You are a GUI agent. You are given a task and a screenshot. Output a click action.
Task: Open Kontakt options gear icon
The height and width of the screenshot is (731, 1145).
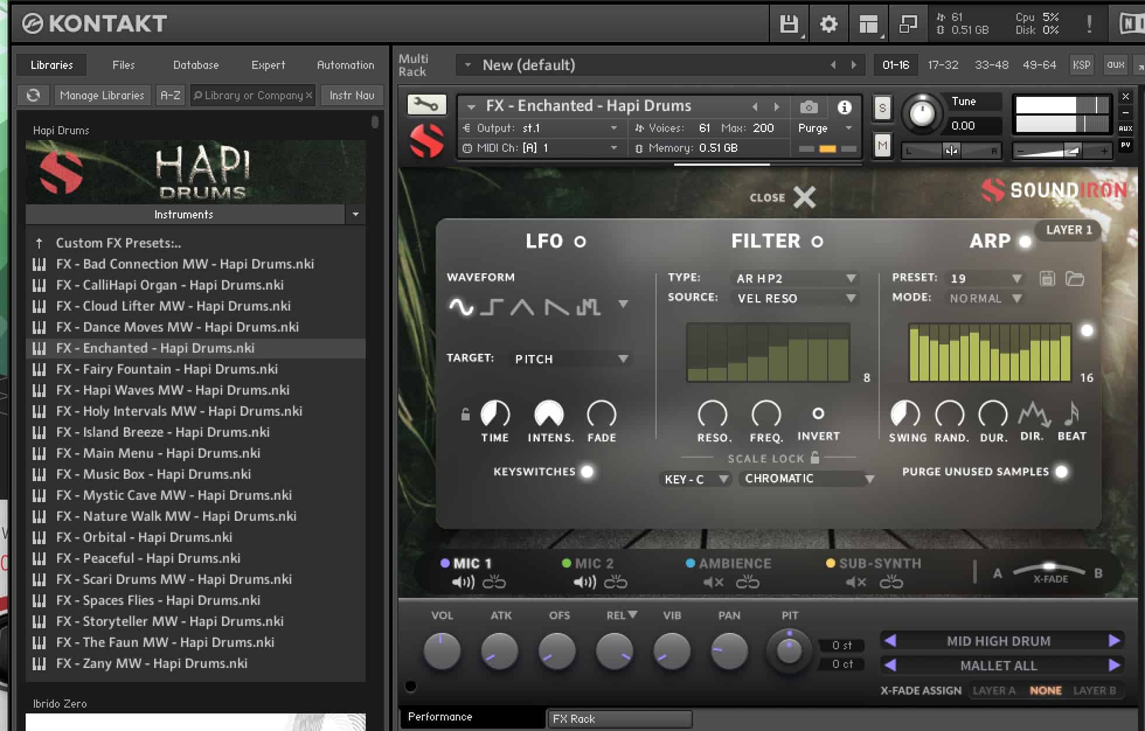pos(828,24)
